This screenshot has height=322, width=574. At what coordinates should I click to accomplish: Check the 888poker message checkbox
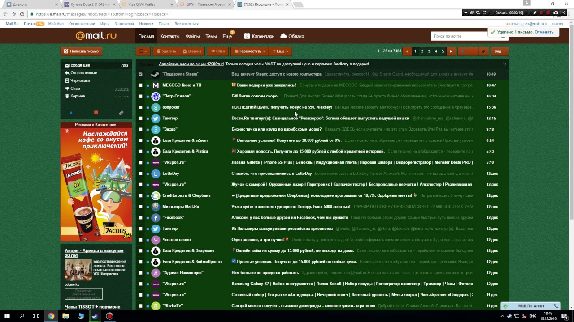click(140, 107)
